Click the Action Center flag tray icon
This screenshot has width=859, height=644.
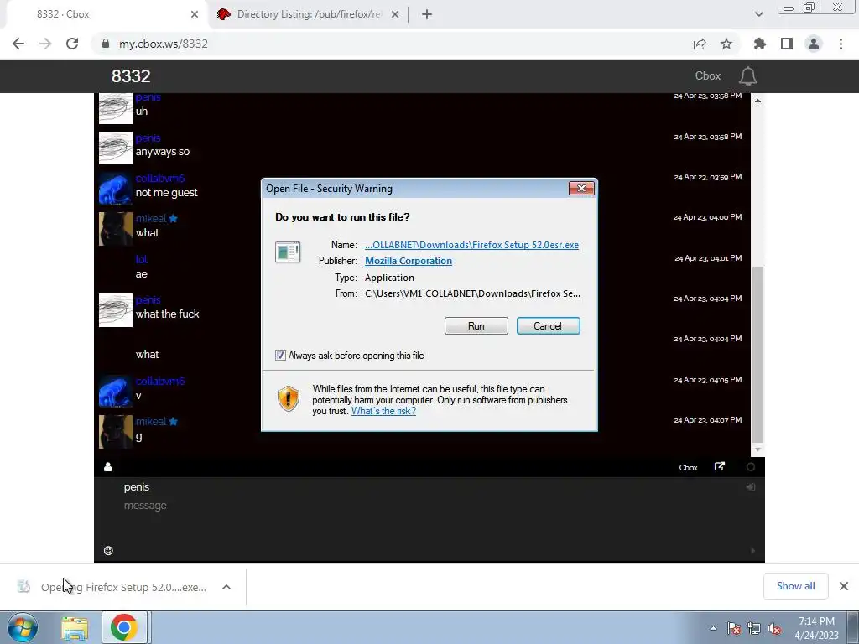[734, 629]
